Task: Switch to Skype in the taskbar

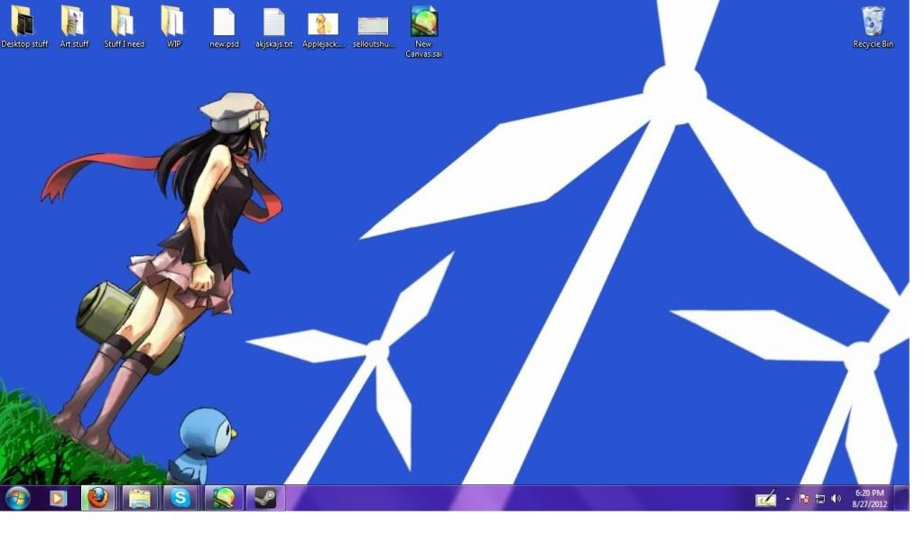Action: (180, 499)
